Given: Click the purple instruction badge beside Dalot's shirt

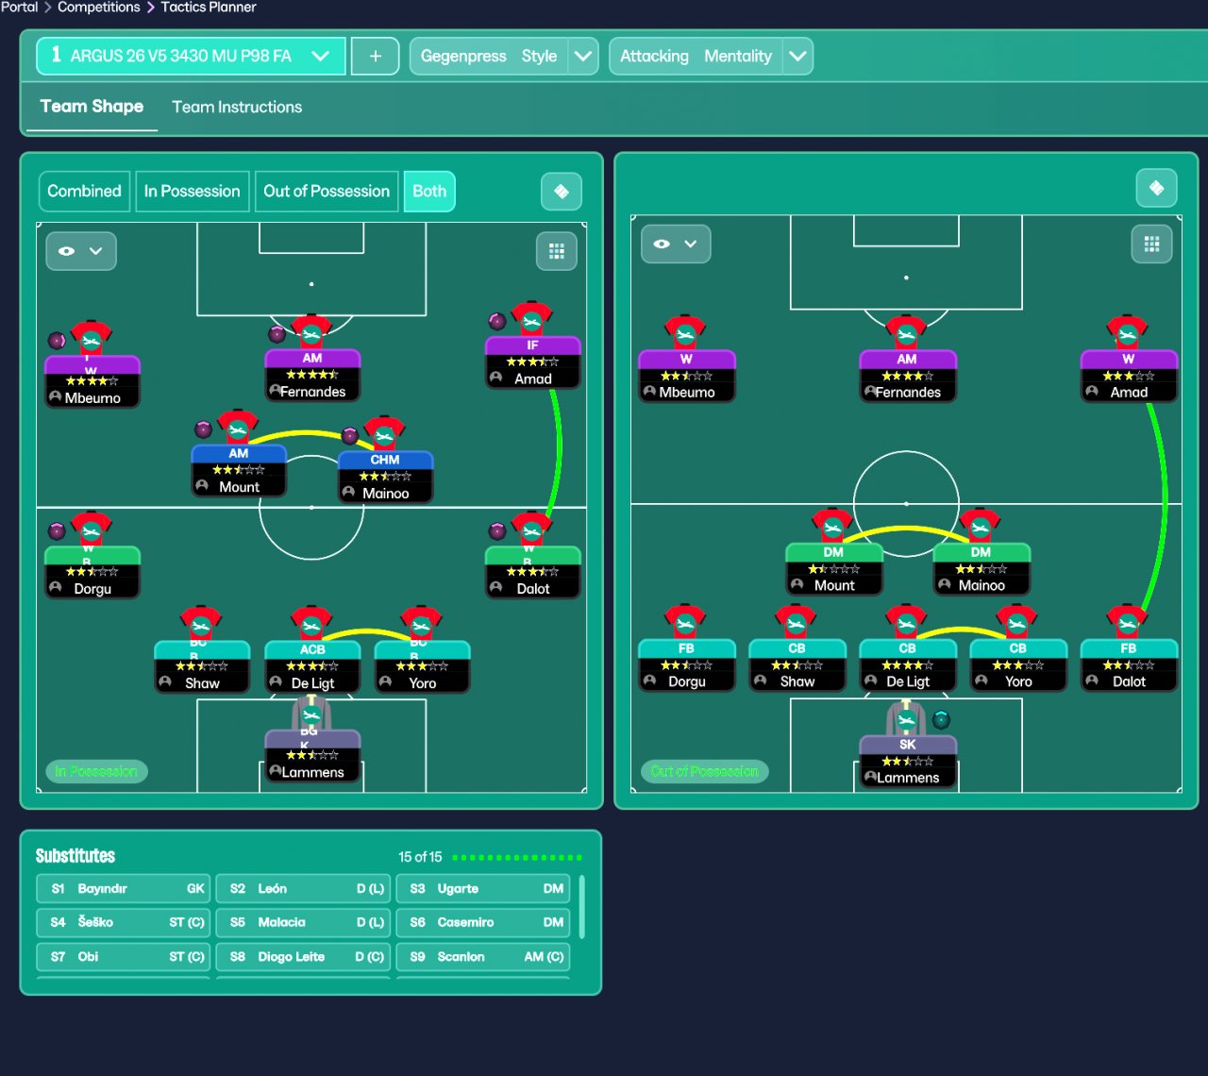Looking at the screenshot, I should click(x=496, y=530).
